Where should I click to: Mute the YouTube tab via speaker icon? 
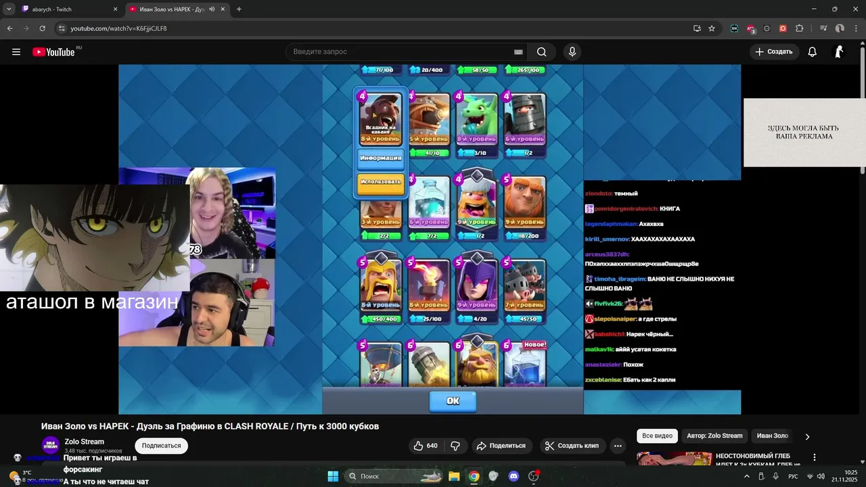212,9
